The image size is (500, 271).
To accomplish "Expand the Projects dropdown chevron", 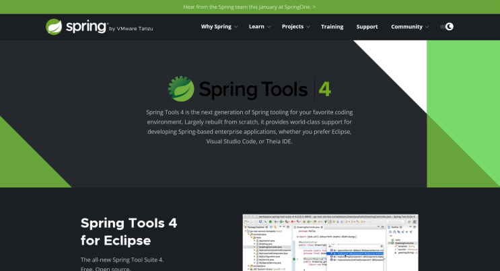I will click(308, 27).
